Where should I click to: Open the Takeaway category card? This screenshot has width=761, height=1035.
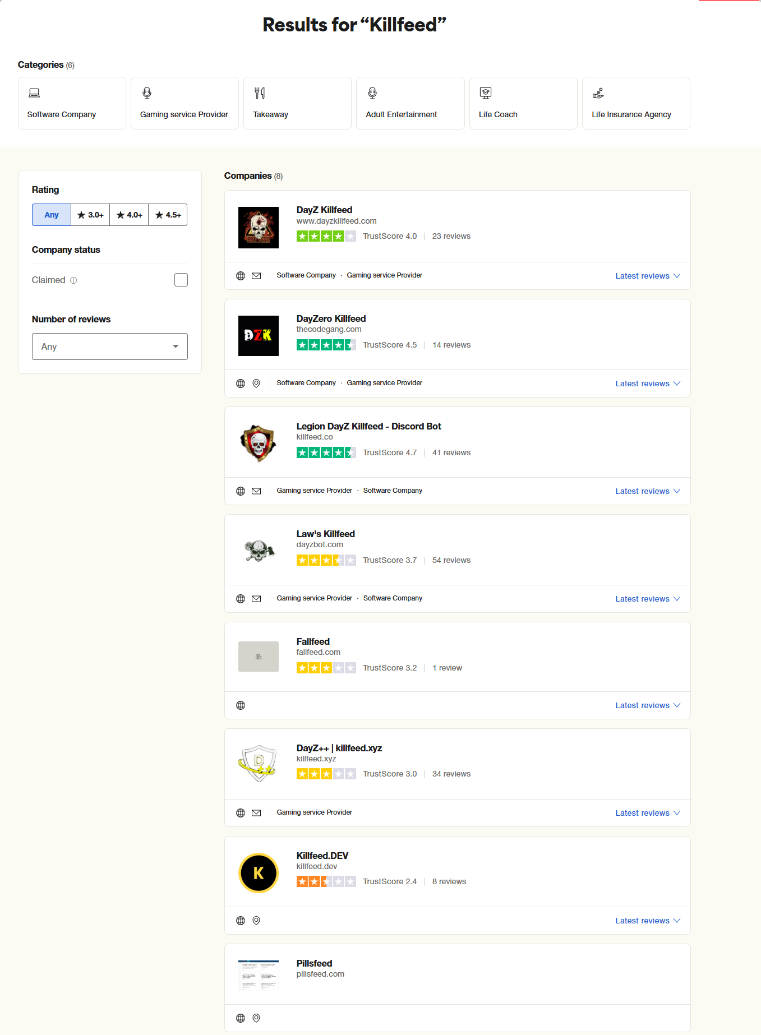pyautogui.click(x=297, y=103)
